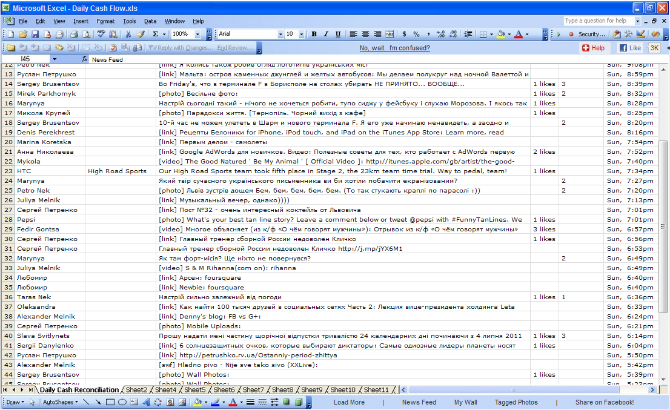Image resolution: width=670 pixels, height=410 pixels.
Task: Click the Shadow Style icon
Action: [x=287, y=402]
